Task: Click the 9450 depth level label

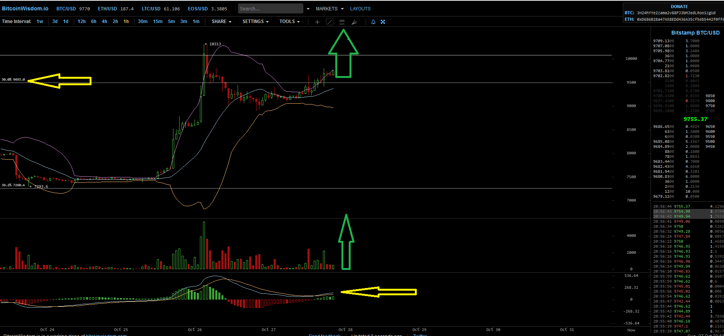Action: click(710, 147)
